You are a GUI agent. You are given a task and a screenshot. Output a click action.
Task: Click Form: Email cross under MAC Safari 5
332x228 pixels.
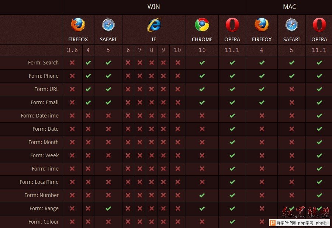pos(291,102)
